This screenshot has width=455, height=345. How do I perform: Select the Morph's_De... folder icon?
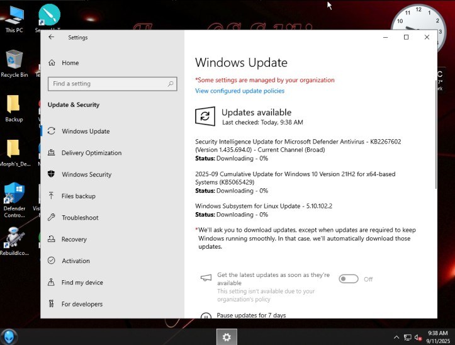point(14,153)
